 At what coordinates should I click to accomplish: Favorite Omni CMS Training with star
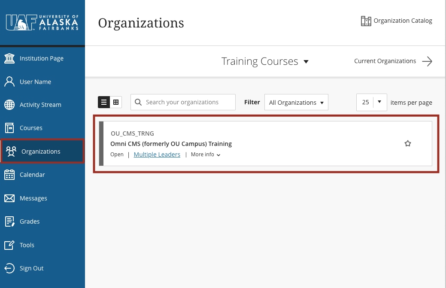point(408,143)
